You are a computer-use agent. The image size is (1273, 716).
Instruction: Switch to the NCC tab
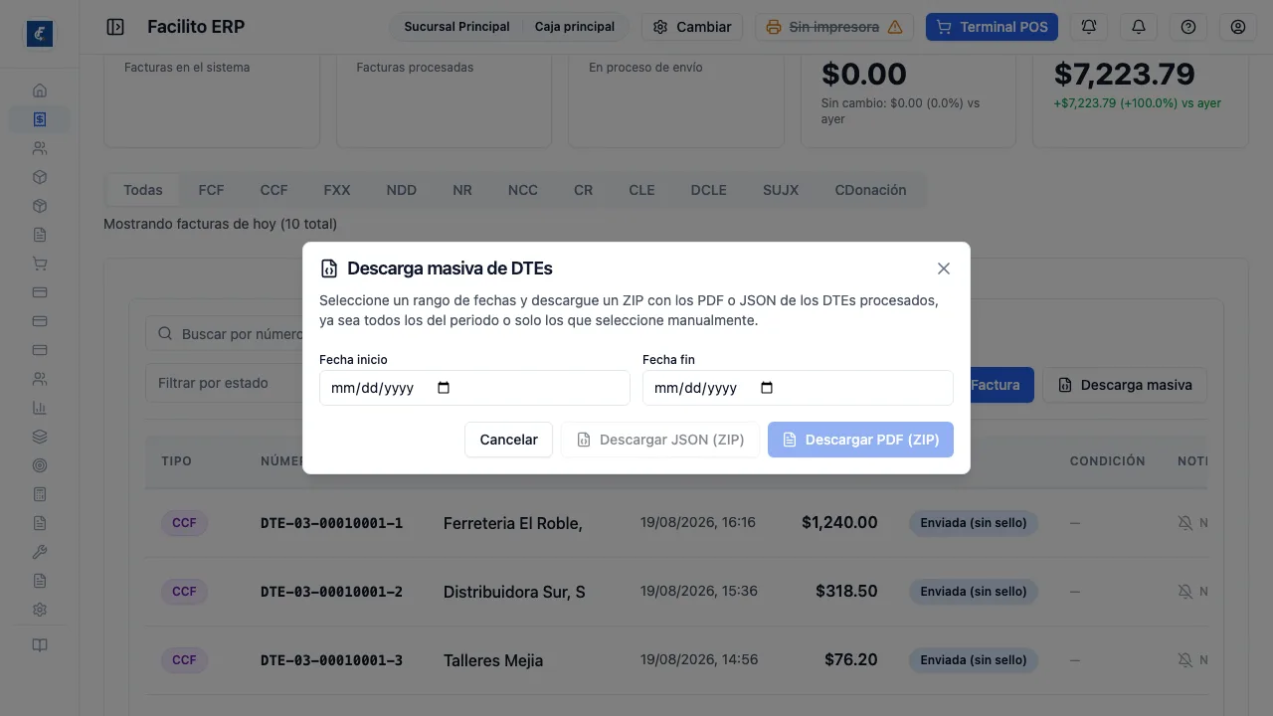(x=522, y=190)
